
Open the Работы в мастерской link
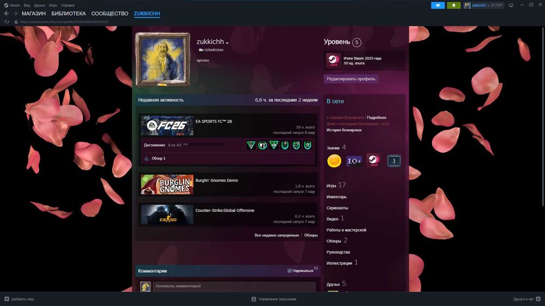click(346, 230)
